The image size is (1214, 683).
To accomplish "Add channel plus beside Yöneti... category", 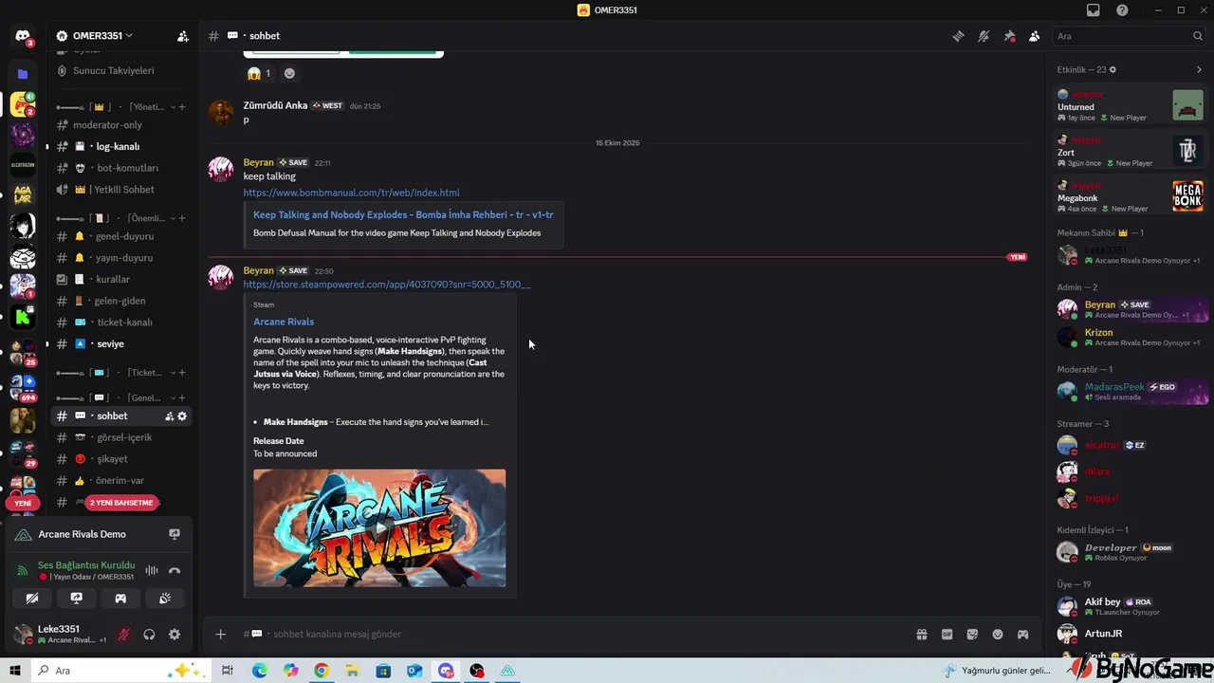I will pos(182,107).
